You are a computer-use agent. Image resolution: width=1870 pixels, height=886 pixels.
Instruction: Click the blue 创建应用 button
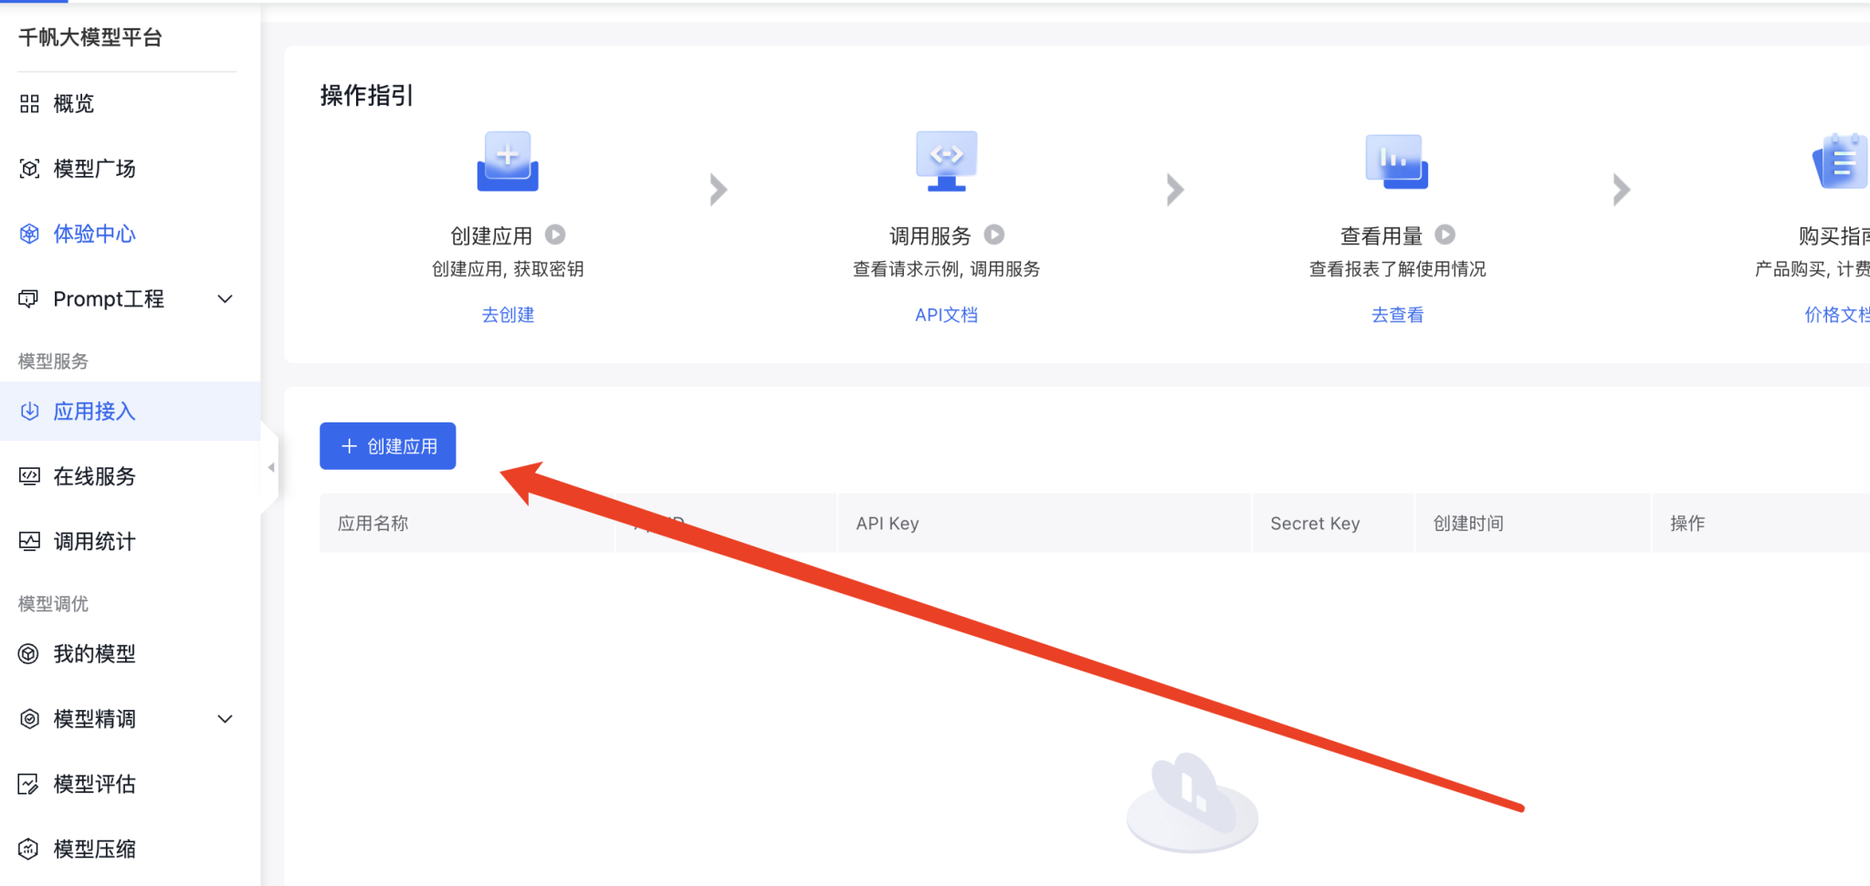388,446
